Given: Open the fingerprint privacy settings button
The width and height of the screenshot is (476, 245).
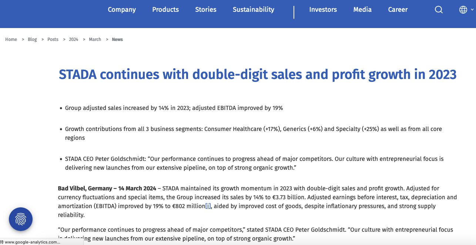Looking at the screenshot, I should [21, 219].
